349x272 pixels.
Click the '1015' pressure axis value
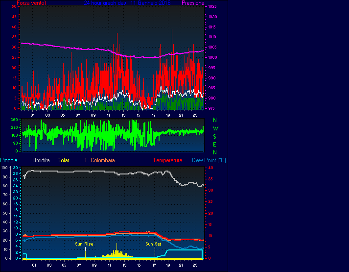tap(211, 27)
